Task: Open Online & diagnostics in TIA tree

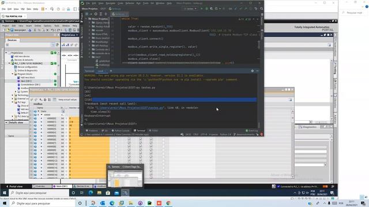Action: click(x=27, y=70)
